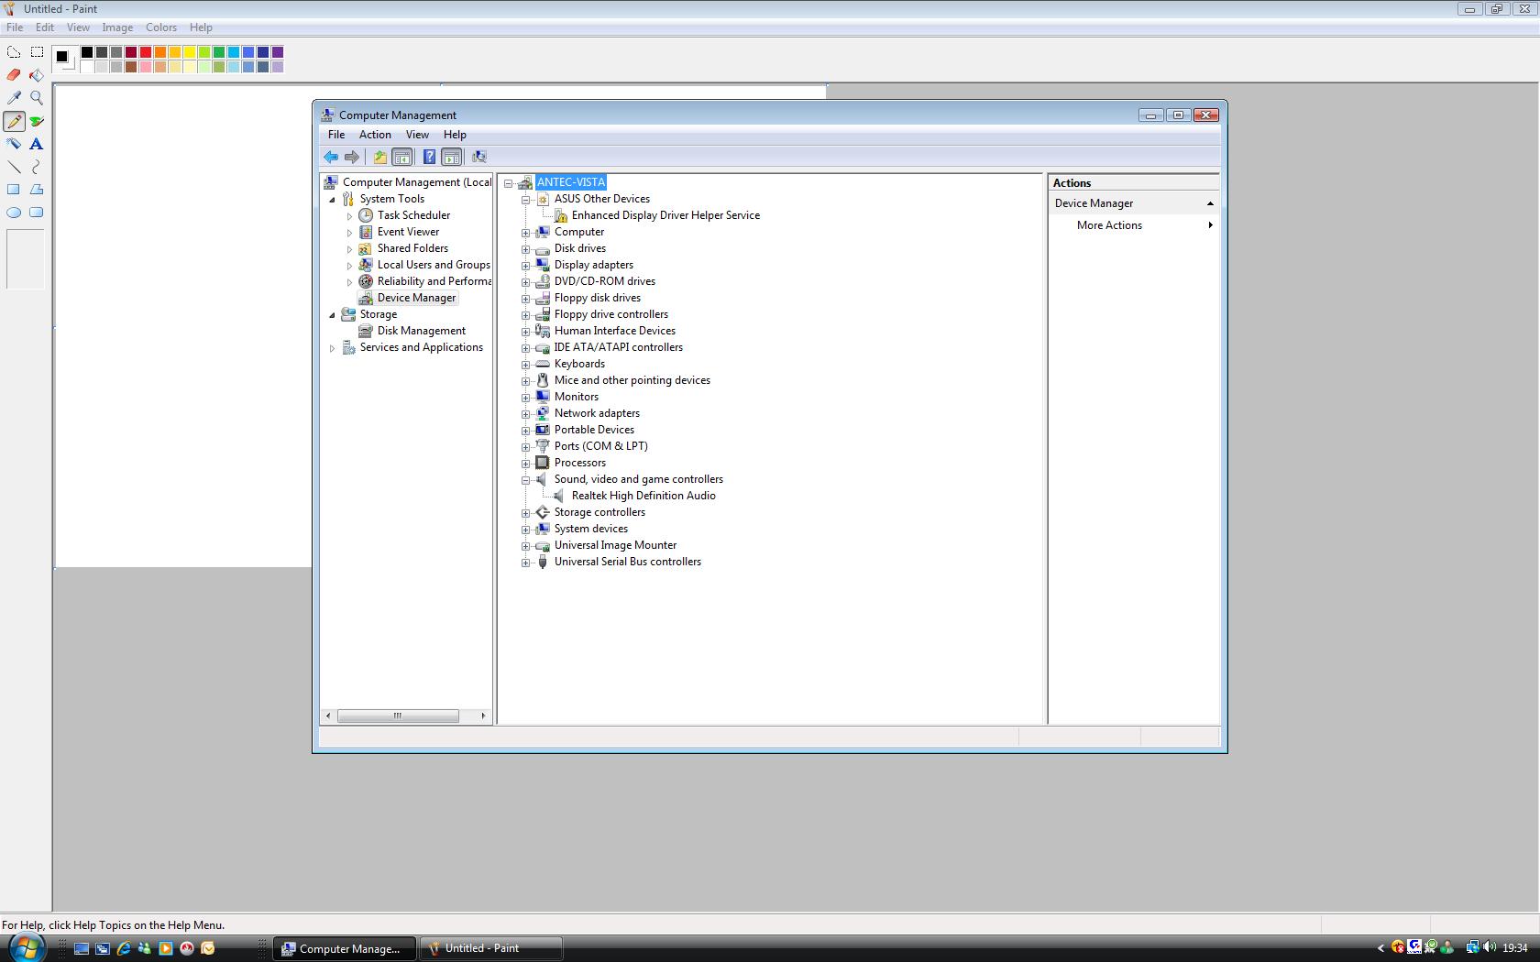Select the Airbrush spray tool
Image resolution: width=1540 pixels, height=962 pixels.
[14, 144]
